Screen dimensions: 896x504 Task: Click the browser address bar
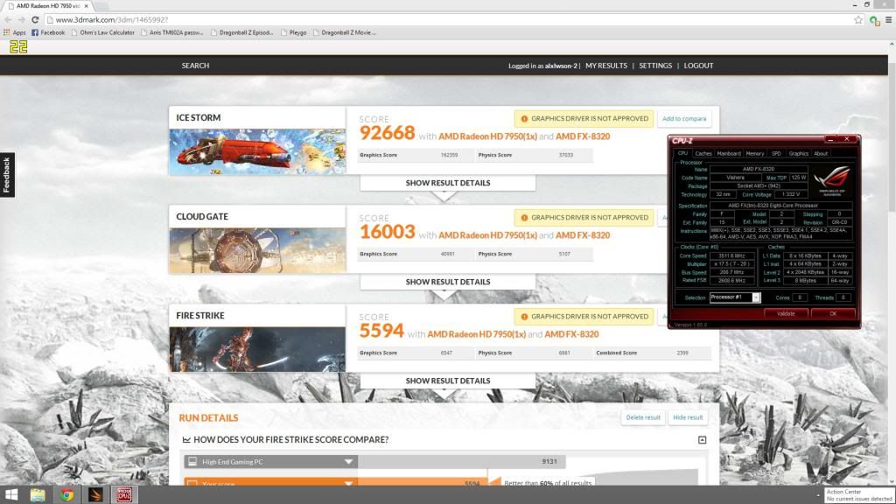(451, 19)
